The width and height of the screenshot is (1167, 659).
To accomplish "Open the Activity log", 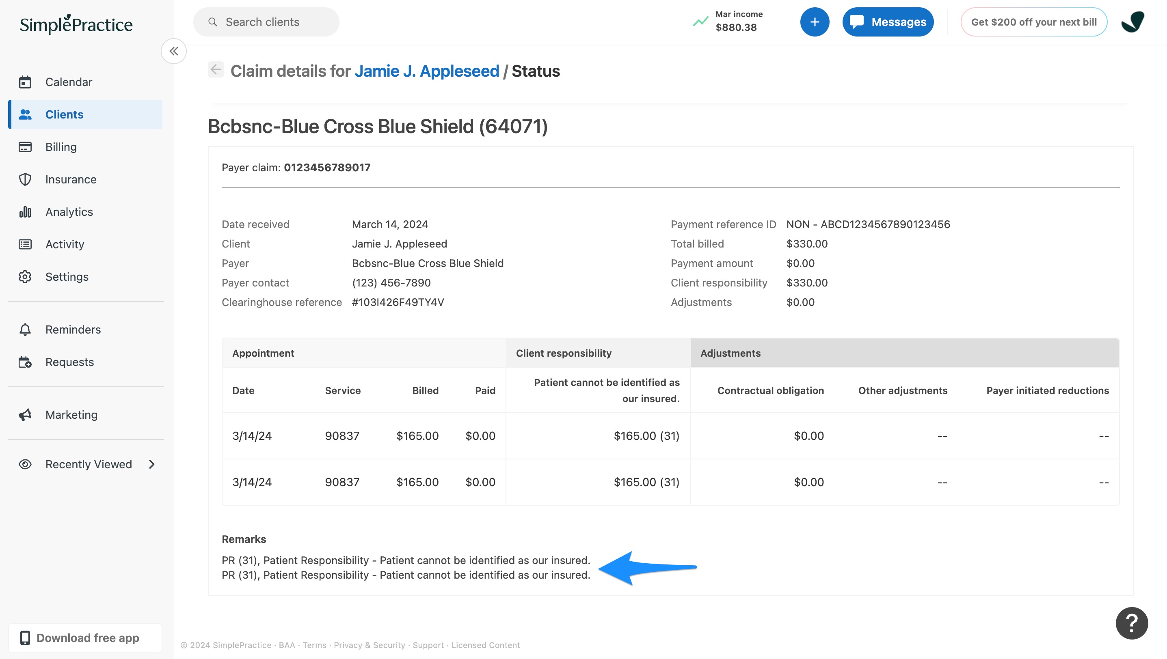I will 65,244.
